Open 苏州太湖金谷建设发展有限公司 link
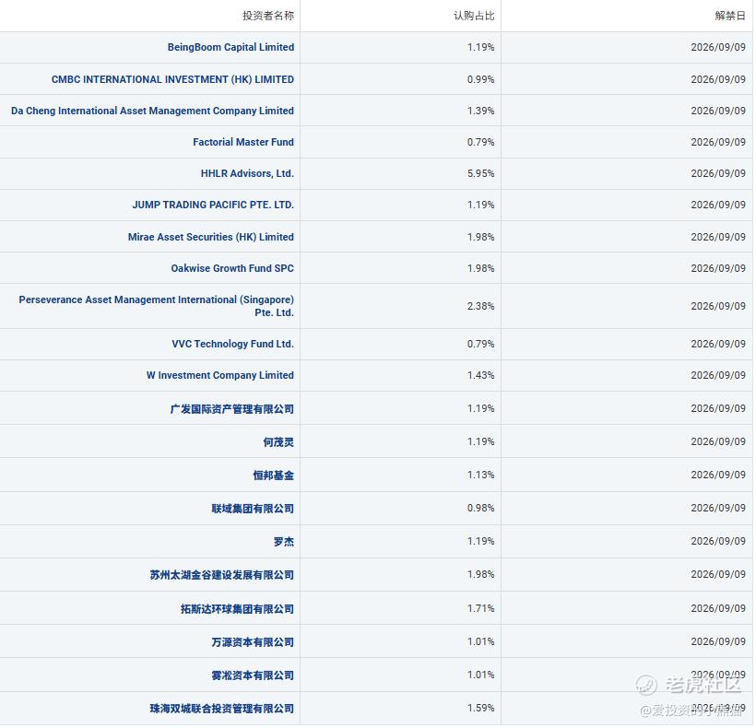This screenshot has width=756, height=728. coord(222,575)
